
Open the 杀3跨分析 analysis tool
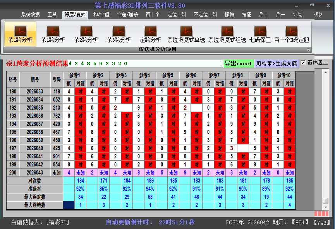[x=119, y=34]
